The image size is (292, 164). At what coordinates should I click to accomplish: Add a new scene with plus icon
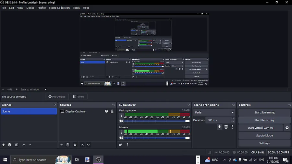pyautogui.click(x=3, y=145)
